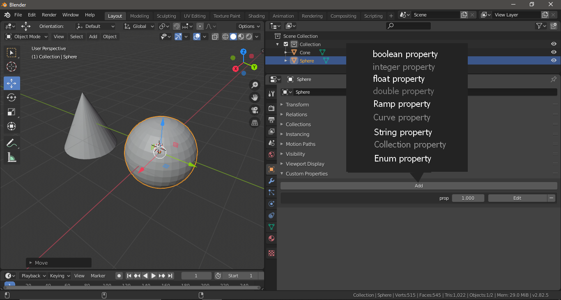Click Add under Custom Properties
Viewport: 561px width, 300px height.
tap(418, 186)
